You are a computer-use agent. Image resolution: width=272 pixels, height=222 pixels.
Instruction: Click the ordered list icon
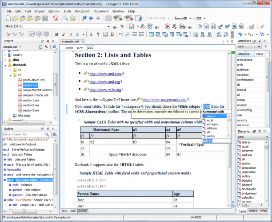pos(128,35)
